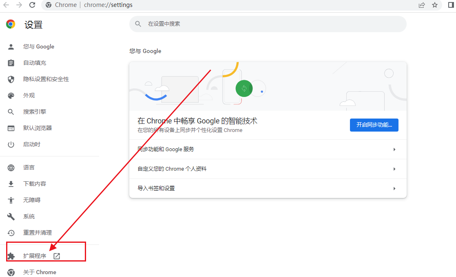Click the 开启同步功能 button
The image size is (456, 277).
(374, 125)
